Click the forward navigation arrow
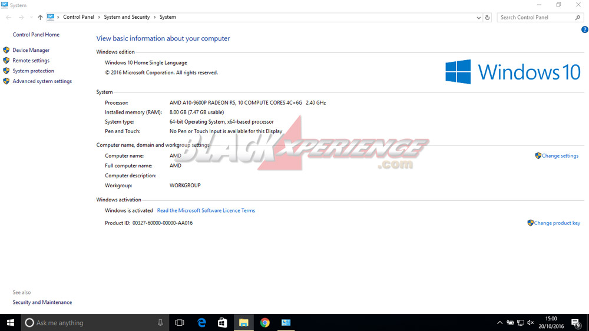Screen dimensions: 589x331 pyautogui.click(x=21, y=17)
